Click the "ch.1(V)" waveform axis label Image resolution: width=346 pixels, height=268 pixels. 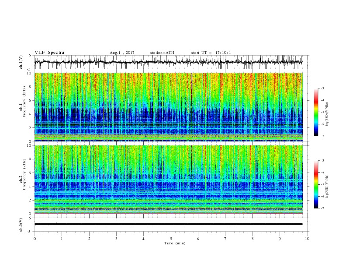[21, 62]
